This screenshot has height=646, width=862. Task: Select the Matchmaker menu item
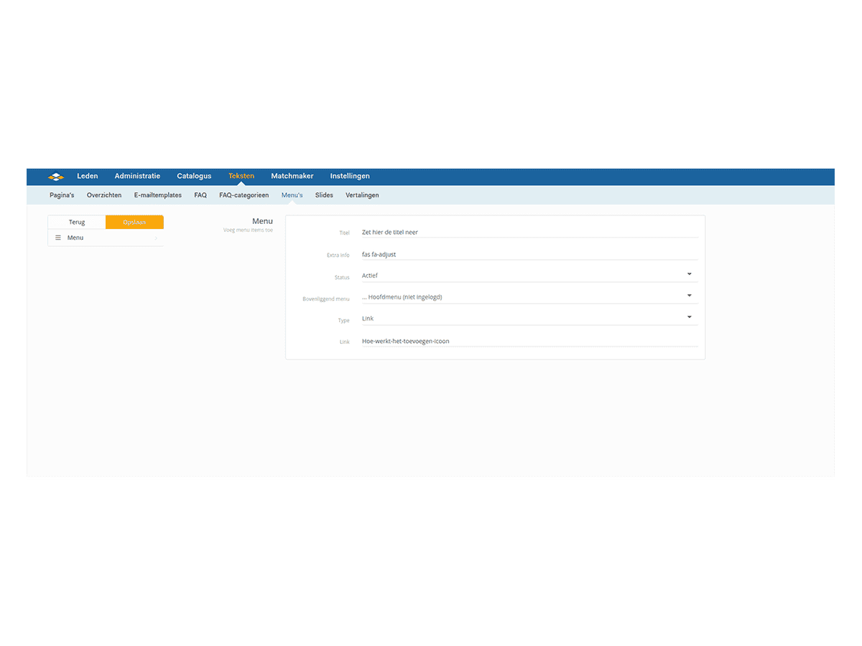[292, 177]
